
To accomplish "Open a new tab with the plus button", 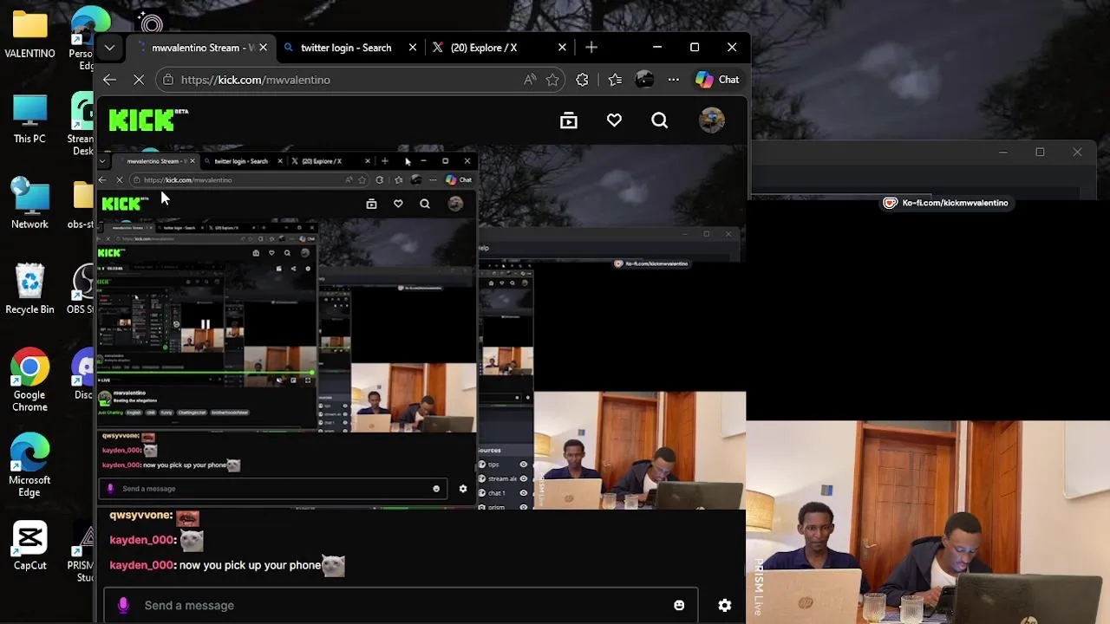I will coord(591,48).
